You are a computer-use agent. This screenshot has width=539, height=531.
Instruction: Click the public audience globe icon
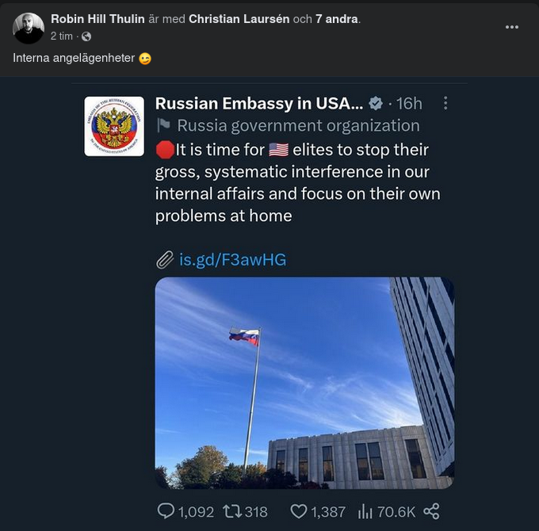click(x=86, y=36)
